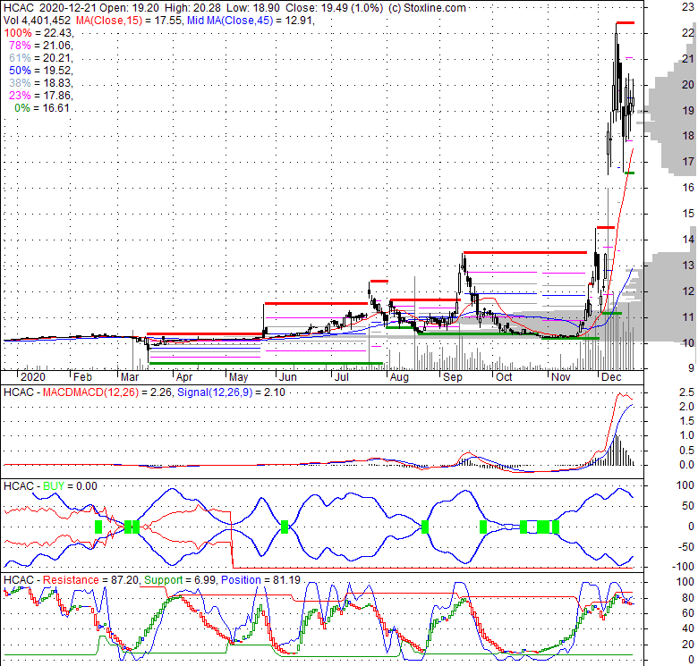Viewport: 698px width, 666px height.
Task: Click the Open: 19.20 value
Action: point(130,8)
